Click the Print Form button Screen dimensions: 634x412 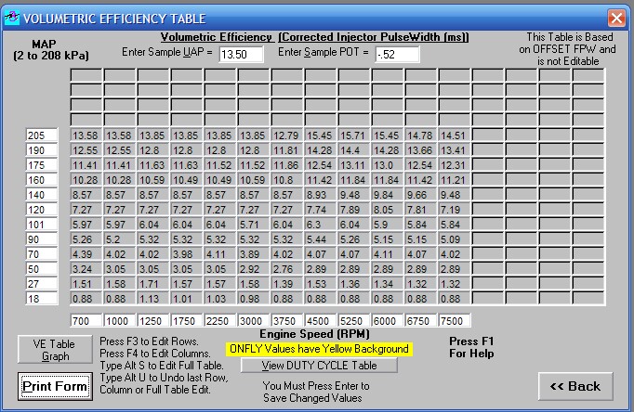click(55, 387)
